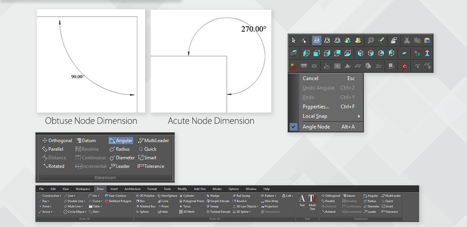Expand the Pattern dropdown
This screenshot has width=467, height=227.
[x=269, y=196]
